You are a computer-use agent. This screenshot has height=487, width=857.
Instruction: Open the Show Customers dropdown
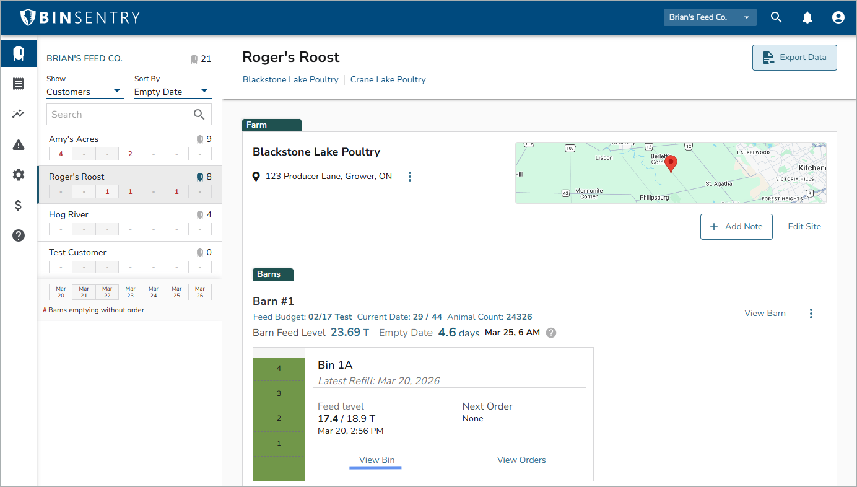point(84,92)
